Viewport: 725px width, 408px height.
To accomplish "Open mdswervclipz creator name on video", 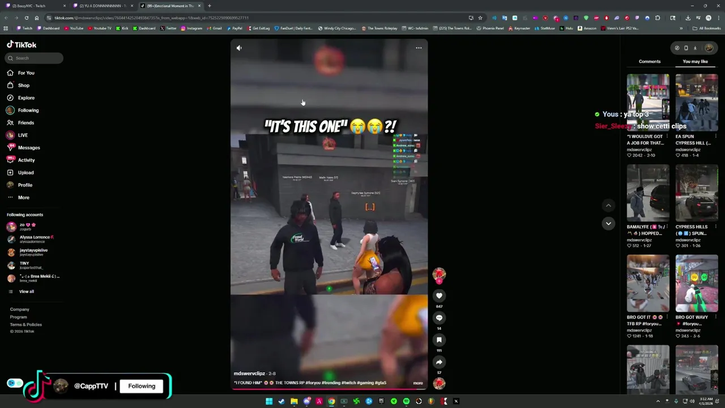I will (249, 374).
